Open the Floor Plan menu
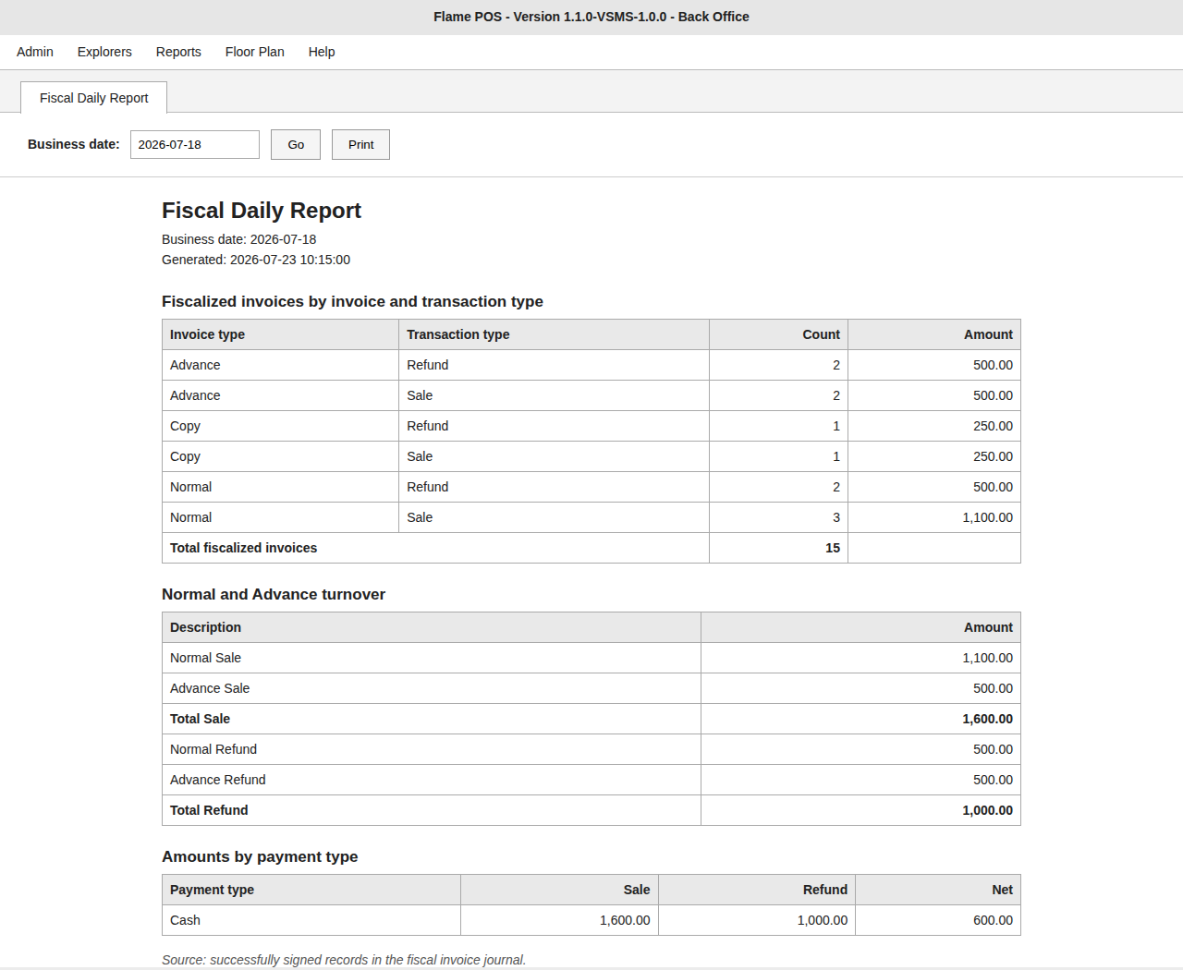1183x970 pixels. pyautogui.click(x=255, y=52)
